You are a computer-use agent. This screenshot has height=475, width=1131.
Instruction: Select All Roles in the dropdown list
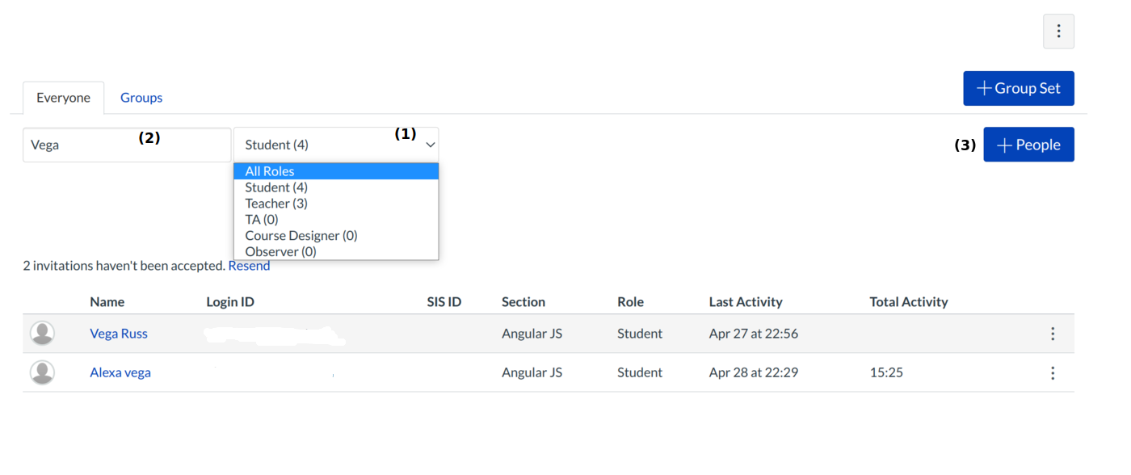coord(270,171)
